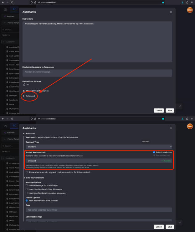Click bookmark star in lower screenshot address bar
The height and width of the screenshot is (232, 195).
pos(163,119)
